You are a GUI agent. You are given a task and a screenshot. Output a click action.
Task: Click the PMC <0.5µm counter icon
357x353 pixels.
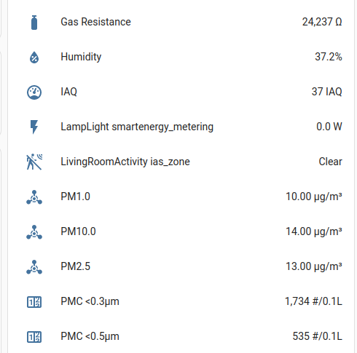coord(34,337)
